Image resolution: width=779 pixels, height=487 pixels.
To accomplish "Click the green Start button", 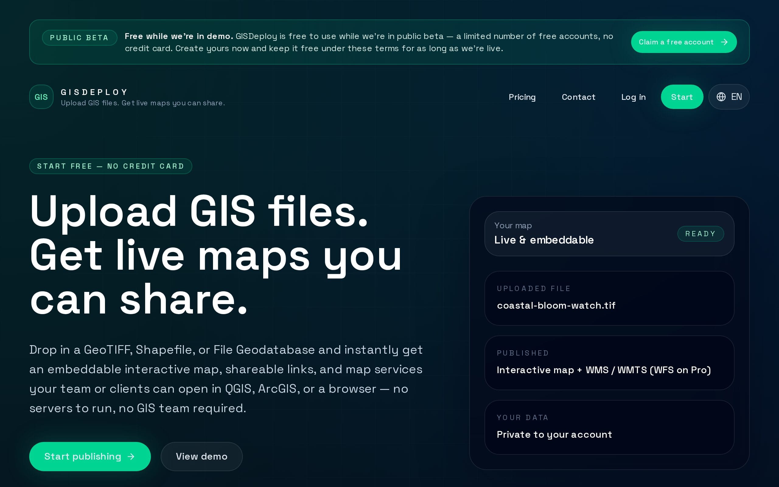I will [682, 97].
